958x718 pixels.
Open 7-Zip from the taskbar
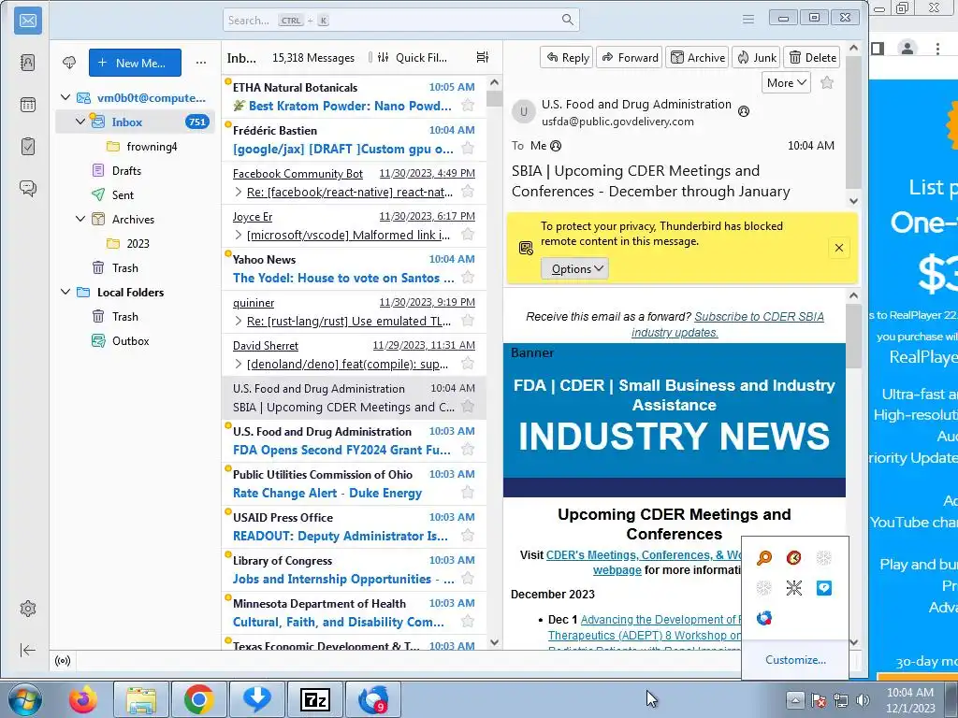tap(315, 699)
